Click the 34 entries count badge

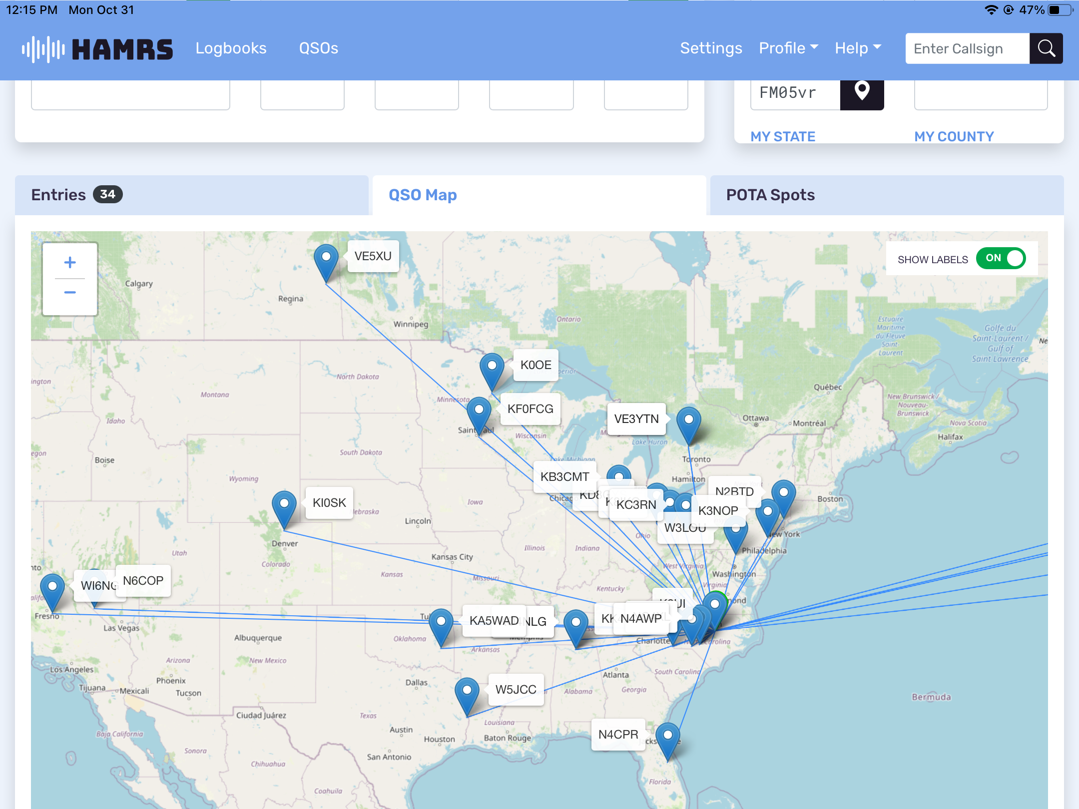pyautogui.click(x=107, y=194)
